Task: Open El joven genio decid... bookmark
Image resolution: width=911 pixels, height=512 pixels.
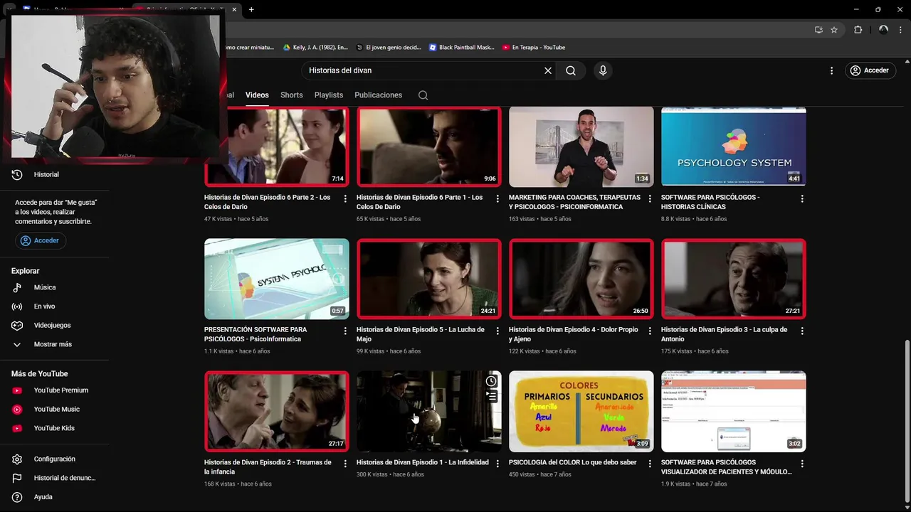Action: coord(388,48)
